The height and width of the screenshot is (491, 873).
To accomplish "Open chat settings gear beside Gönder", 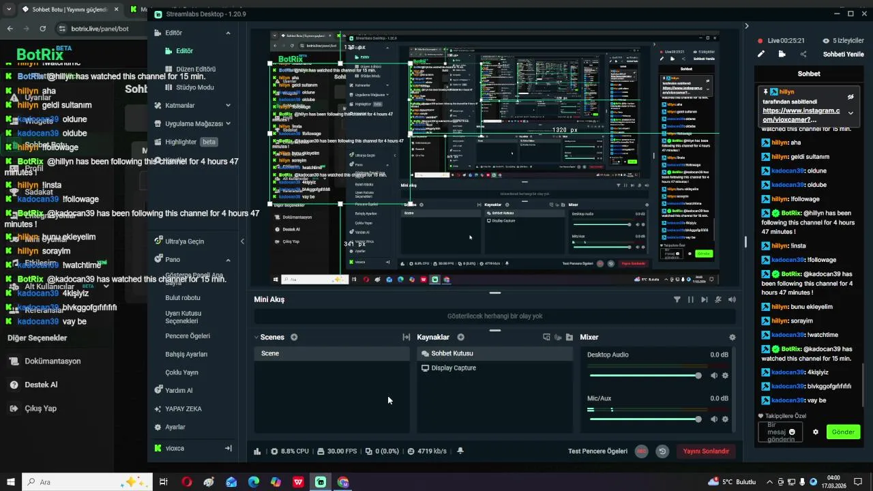I will click(x=816, y=432).
